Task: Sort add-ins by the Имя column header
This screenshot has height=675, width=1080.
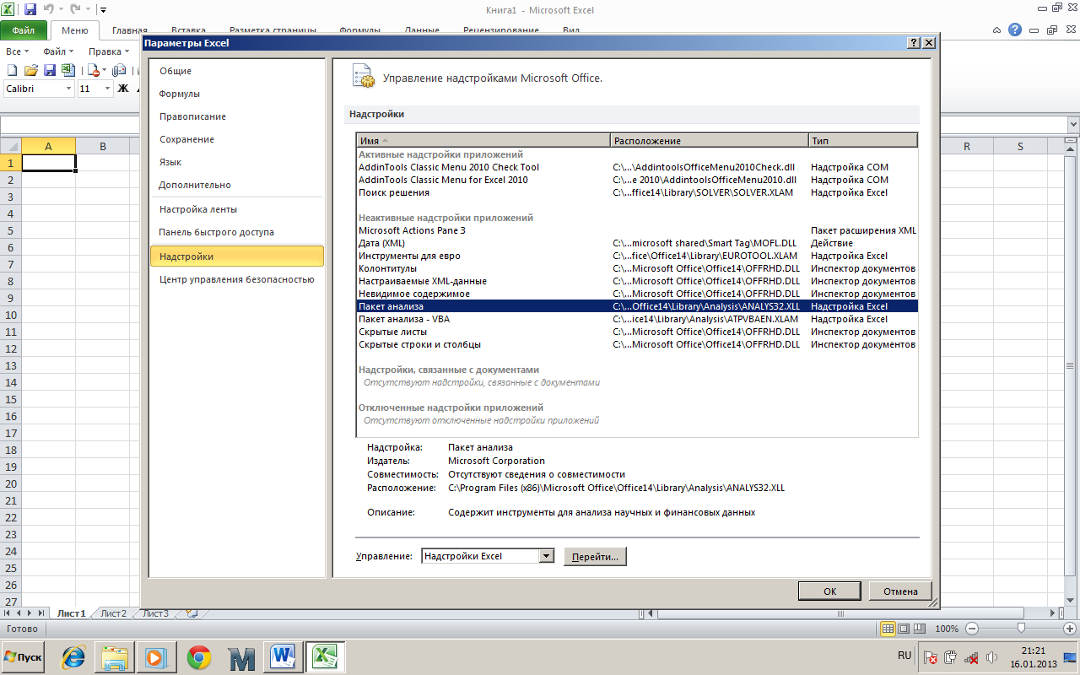Action: coord(483,141)
